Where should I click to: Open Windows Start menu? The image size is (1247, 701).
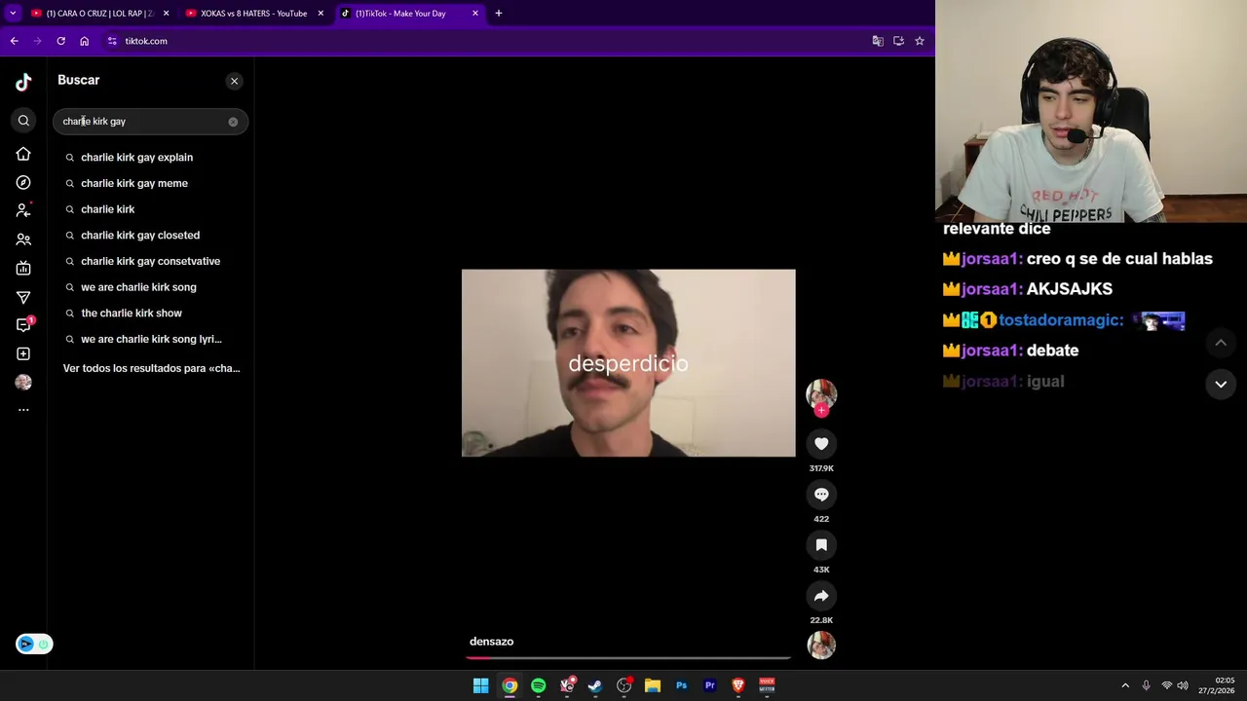click(x=480, y=685)
